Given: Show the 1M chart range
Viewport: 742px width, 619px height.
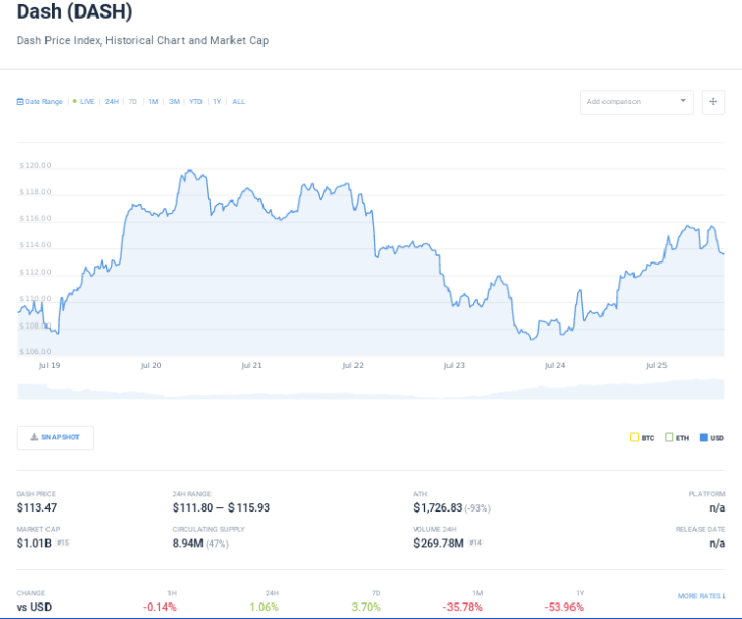Looking at the screenshot, I should [x=153, y=102].
